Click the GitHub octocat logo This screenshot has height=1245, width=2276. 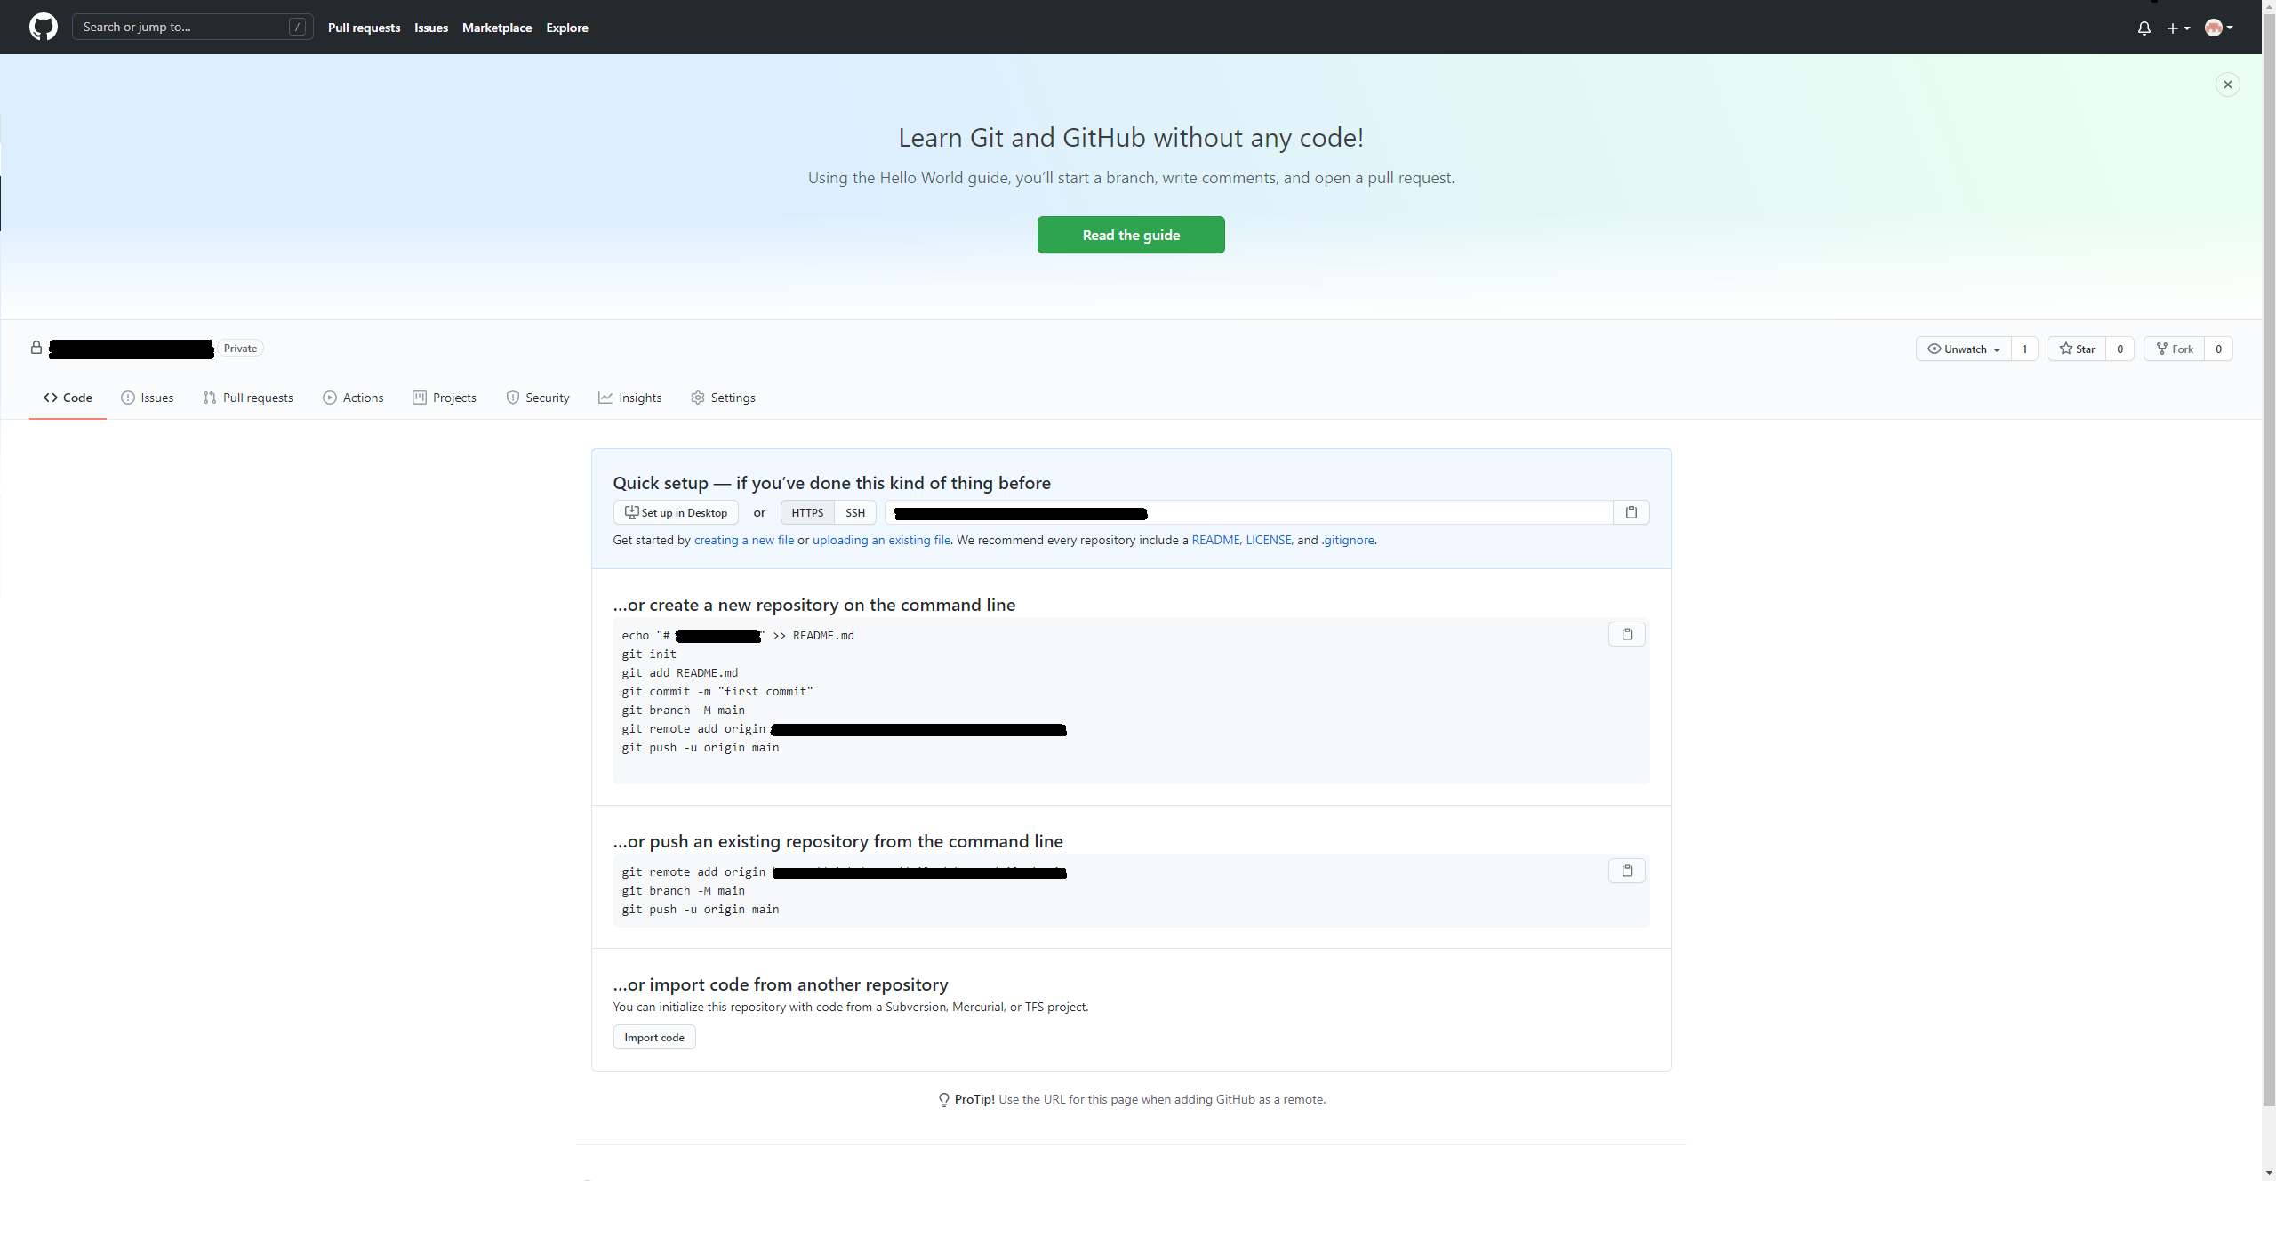pyautogui.click(x=43, y=27)
